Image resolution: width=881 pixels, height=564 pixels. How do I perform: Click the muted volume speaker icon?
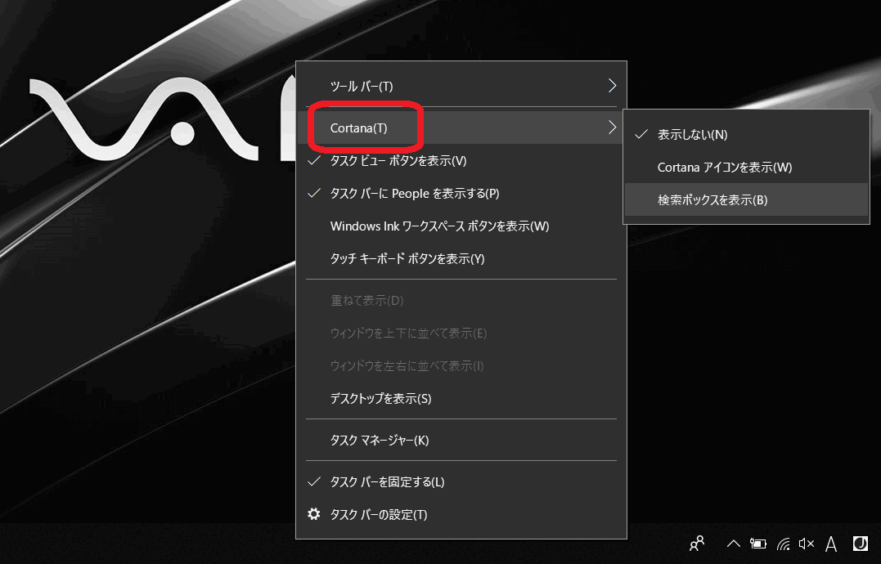tap(807, 544)
